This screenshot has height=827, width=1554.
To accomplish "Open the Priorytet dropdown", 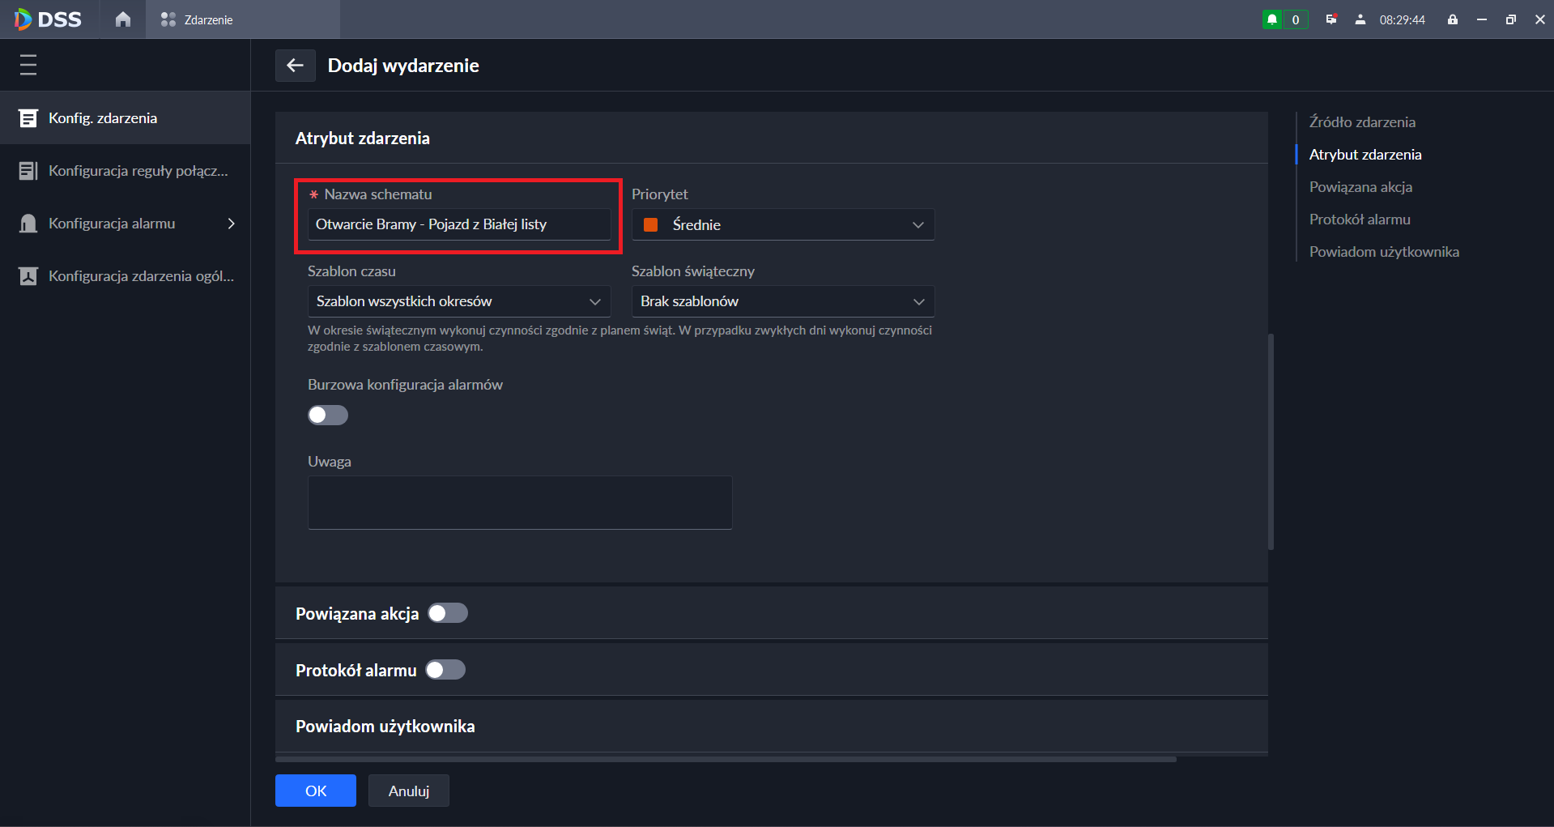I will pyautogui.click(x=782, y=224).
